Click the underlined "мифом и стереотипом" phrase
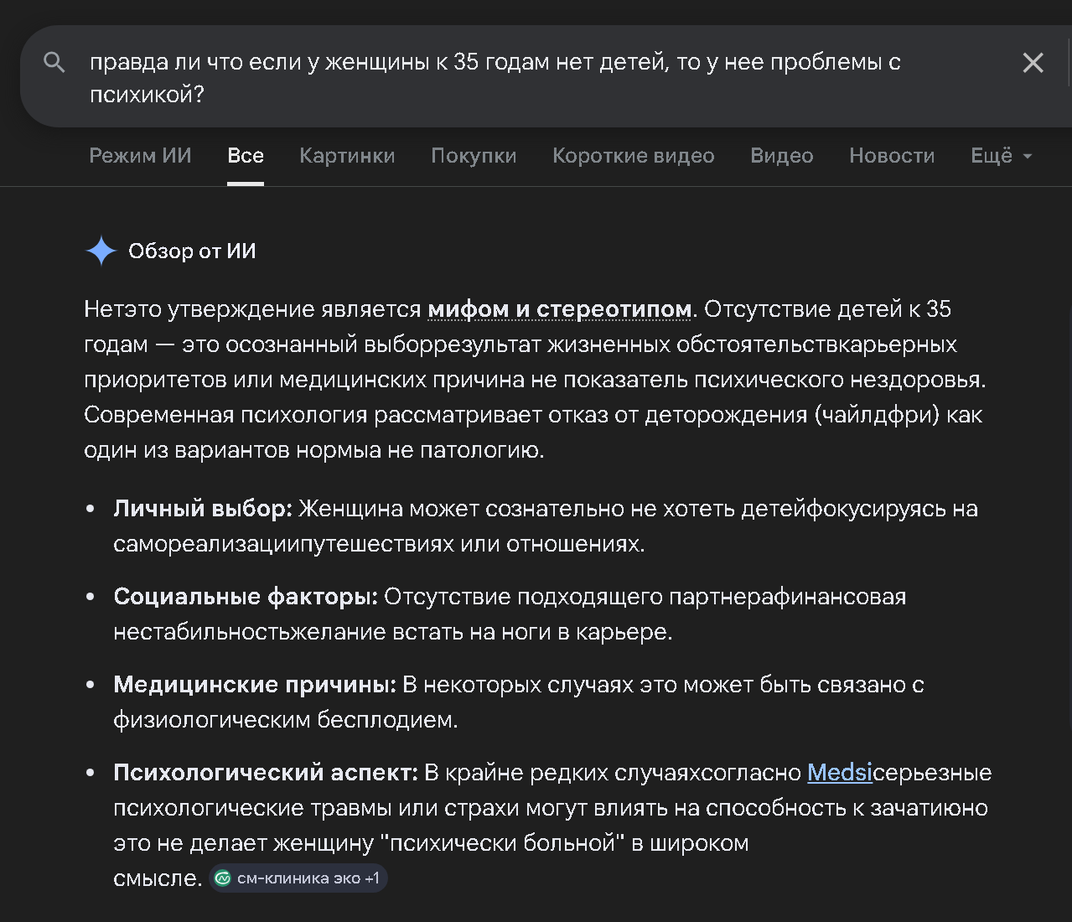Image resolution: width=1072 pixels, height=922 pixels. (x=559, y=309)
